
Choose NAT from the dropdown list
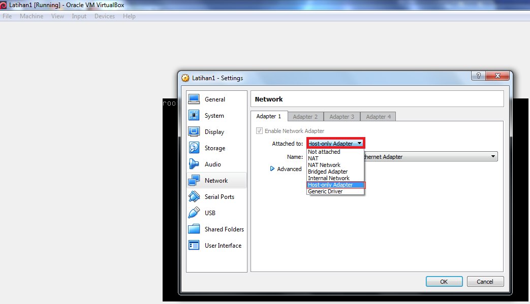(x=335, y=158)
